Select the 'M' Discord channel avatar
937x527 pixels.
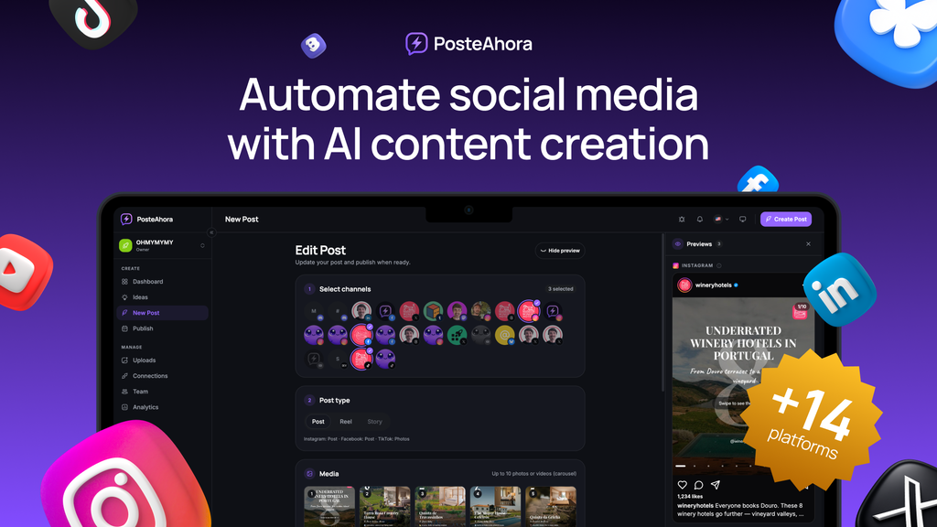click(314, 311)
